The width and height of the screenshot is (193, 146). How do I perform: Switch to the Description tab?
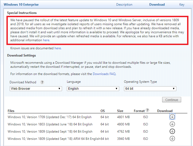tap(124, 5)
